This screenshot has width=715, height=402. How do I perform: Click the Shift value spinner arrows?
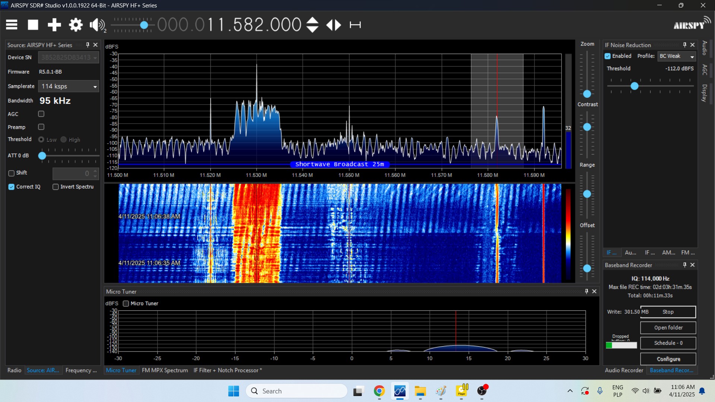tap(95, 173)
